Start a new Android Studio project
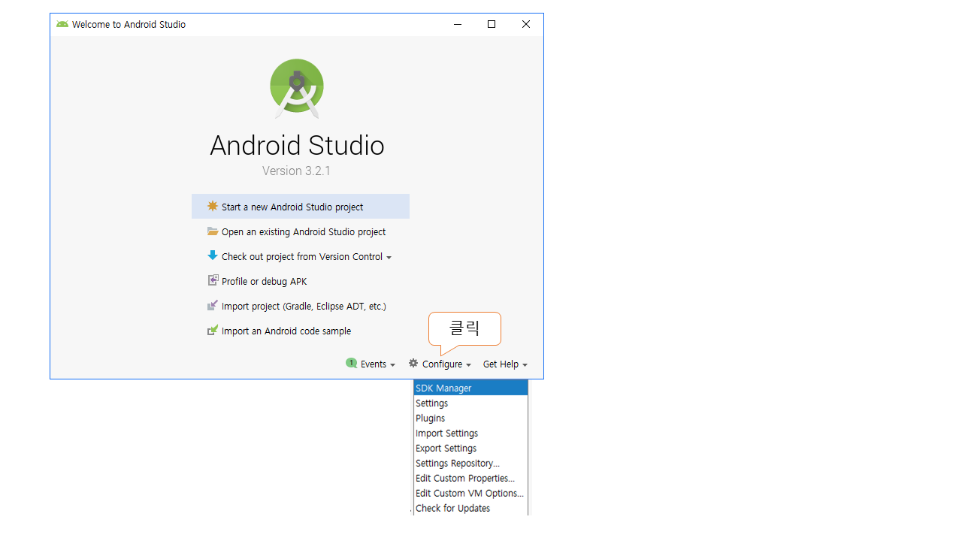This screenshot has height=541, width=962. tap(292, 207)
